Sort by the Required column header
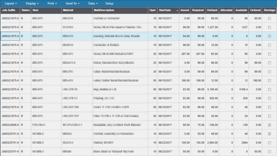The height and width of the screenshot is (156, 277). (198, 10)
